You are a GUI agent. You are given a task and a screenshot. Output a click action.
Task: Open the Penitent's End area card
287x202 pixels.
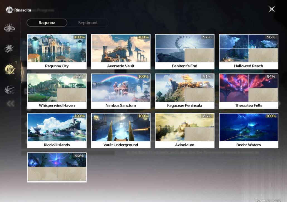pos(185,52)
